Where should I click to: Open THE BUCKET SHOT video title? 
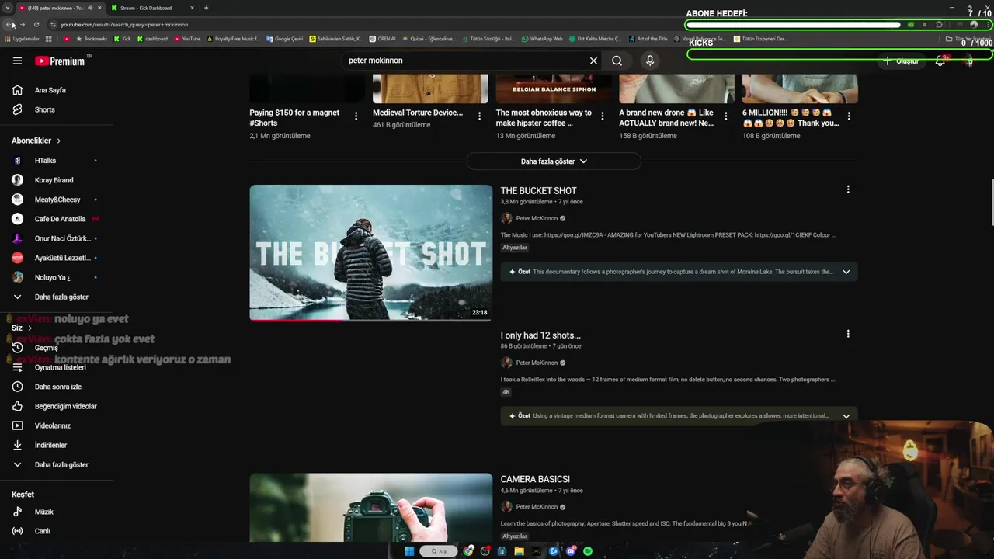point(538,191)
